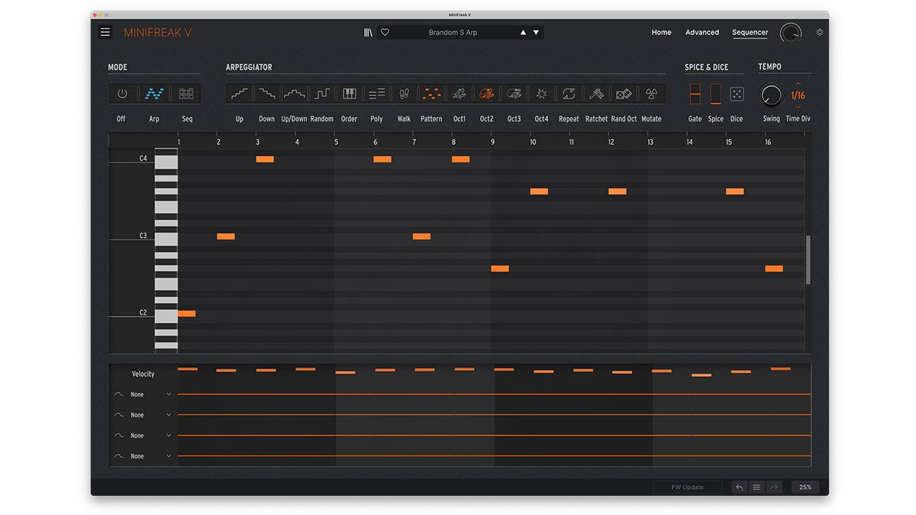Switch to the Advanced tab

pyautogui.click(x=702, y=32)
